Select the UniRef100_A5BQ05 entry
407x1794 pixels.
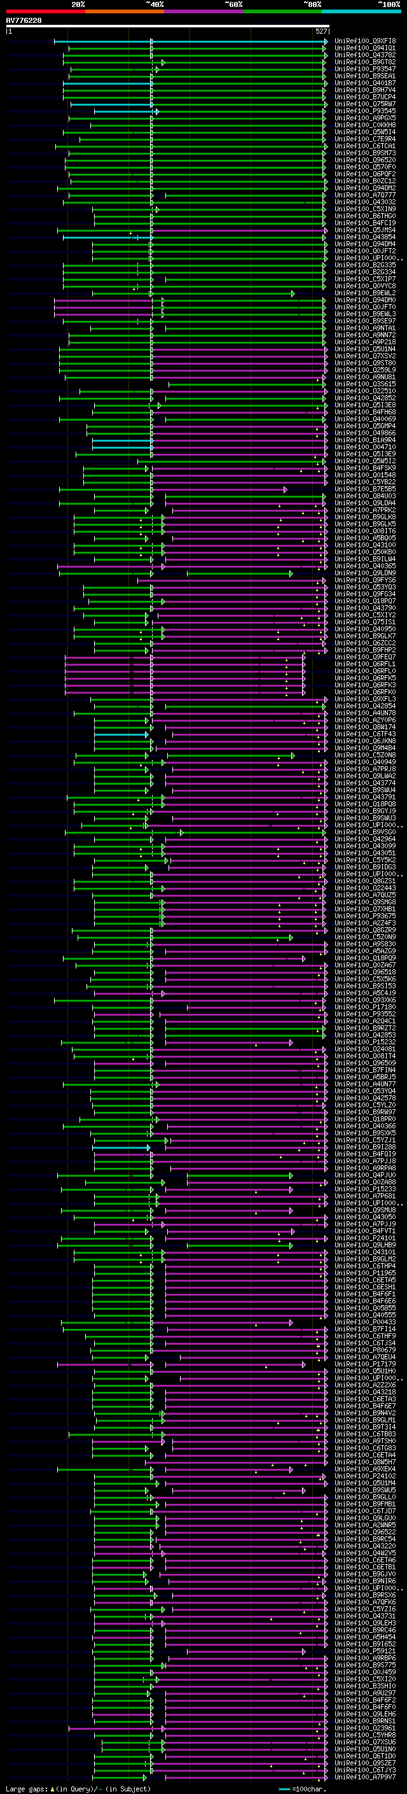coord(365,538)
